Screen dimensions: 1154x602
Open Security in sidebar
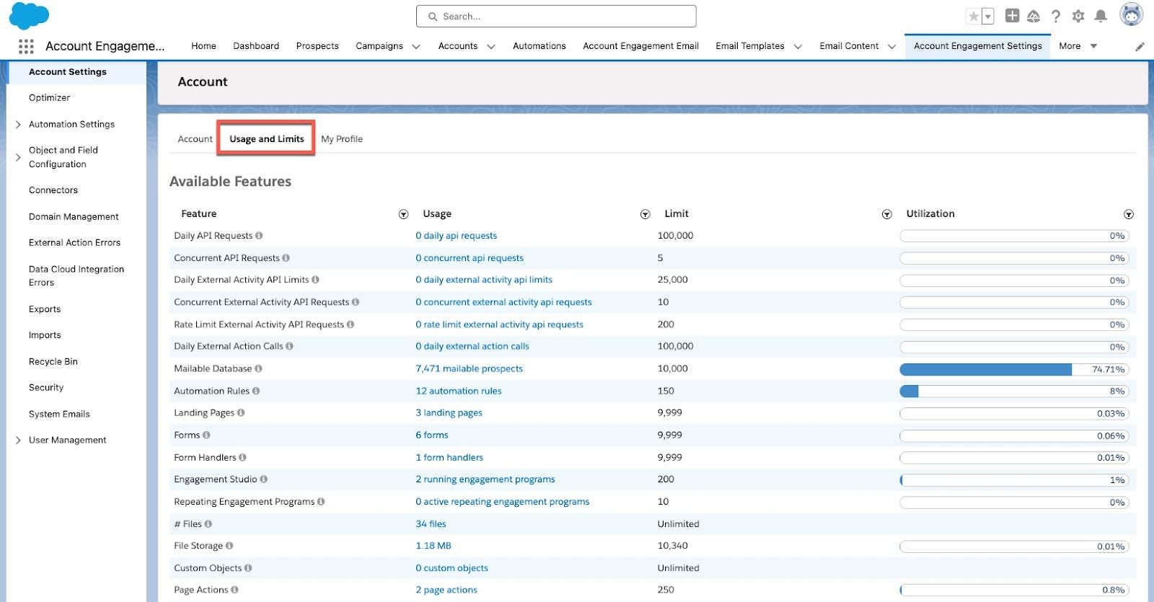[x=46, y=388]
